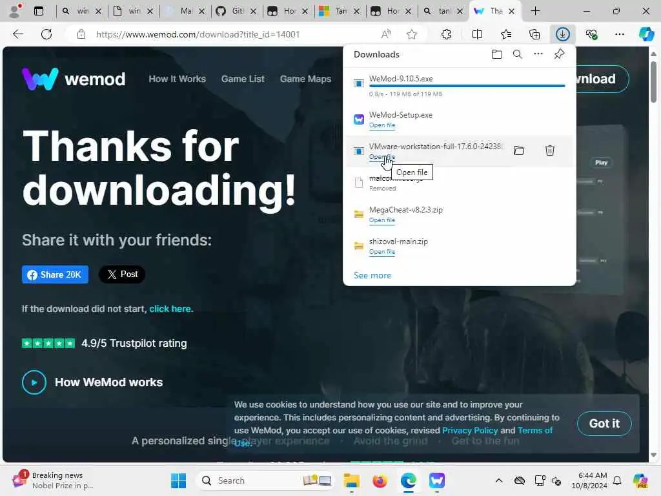
Task: Open Collections icon in toolbar
Action: 534,34
